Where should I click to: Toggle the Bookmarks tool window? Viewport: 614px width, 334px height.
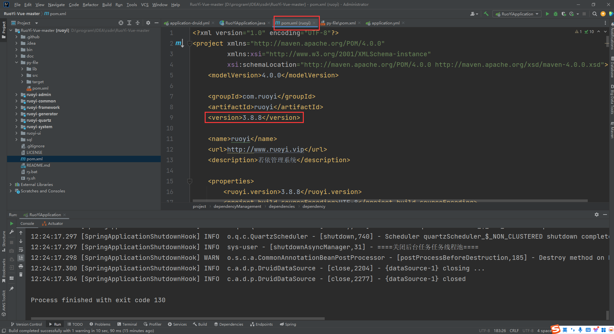pos(4,270)
